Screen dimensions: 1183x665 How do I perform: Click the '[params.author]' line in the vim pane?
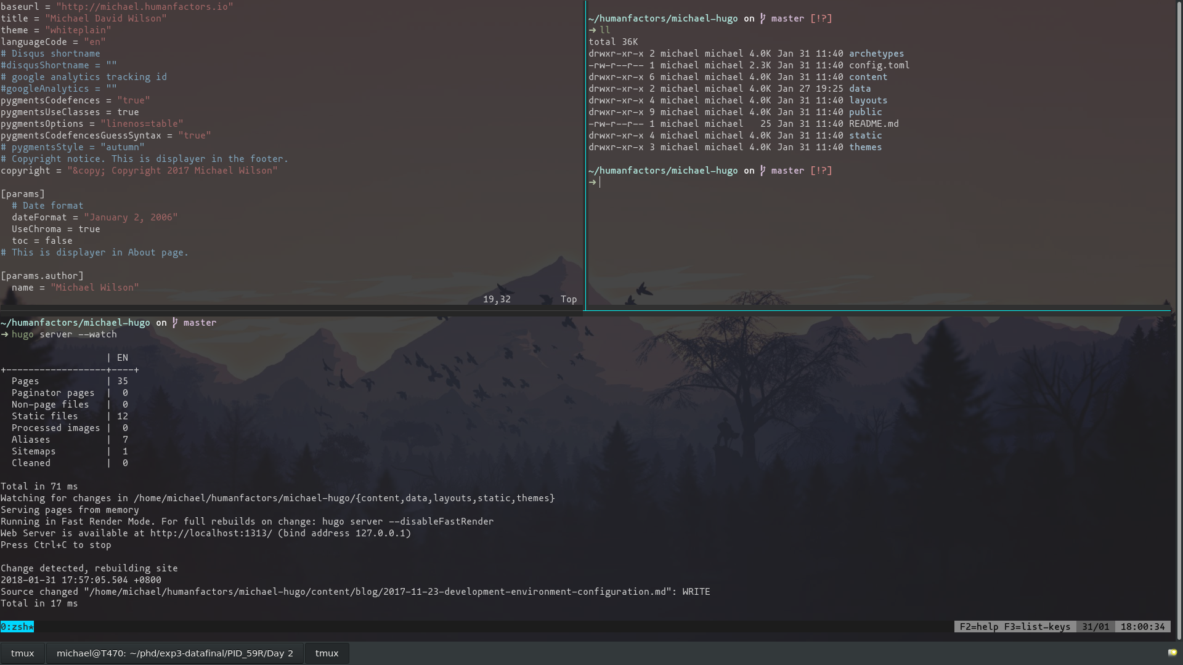[x=42, y=276]
